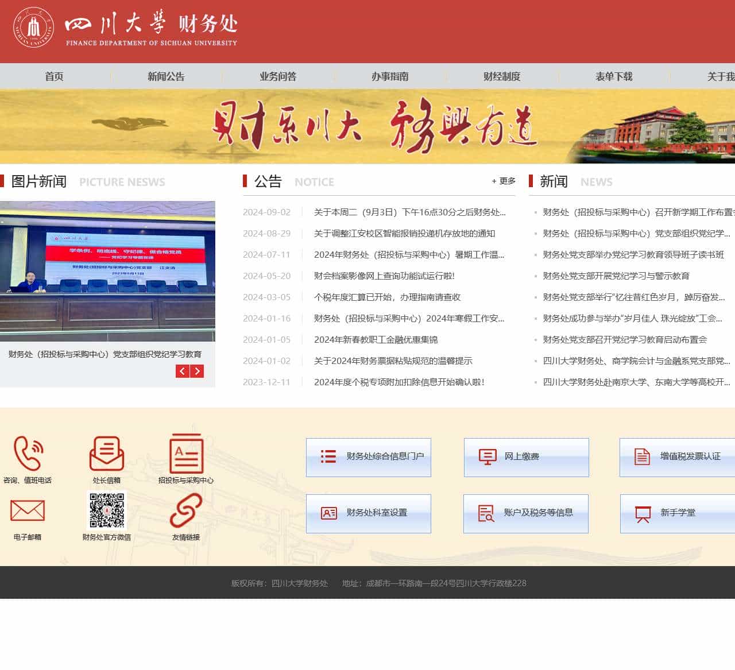Click the 招投标与采购中心 document icon
This screenshot has width=735, height=670.
click(186, 454)
